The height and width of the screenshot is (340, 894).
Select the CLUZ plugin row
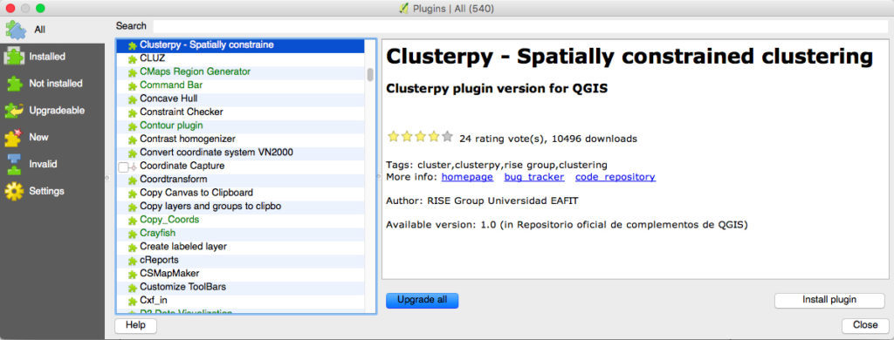click(x=240, y=58)
